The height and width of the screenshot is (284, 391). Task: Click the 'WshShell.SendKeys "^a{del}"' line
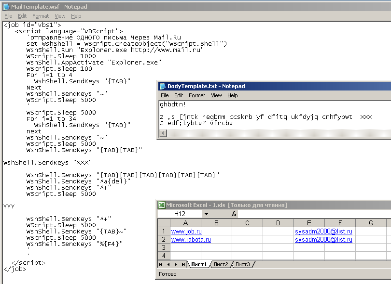pos(78,181)
